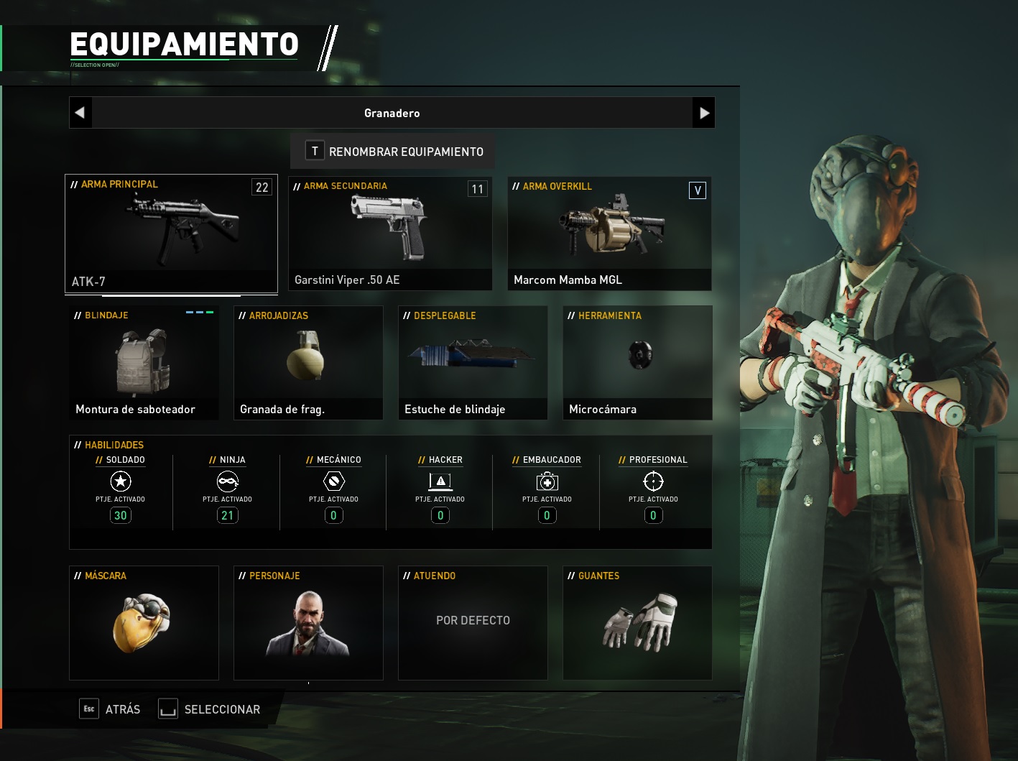Confirm with the Seleccionar button
Image resolution: width=1018 pixels, height=761 pixels.
[x=209, y=709]
